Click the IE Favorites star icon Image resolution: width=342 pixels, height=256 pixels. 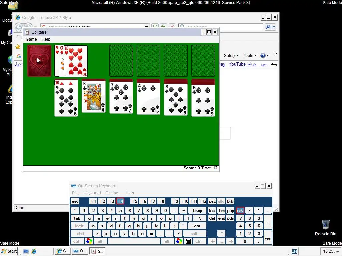click(x=18, y=47)
